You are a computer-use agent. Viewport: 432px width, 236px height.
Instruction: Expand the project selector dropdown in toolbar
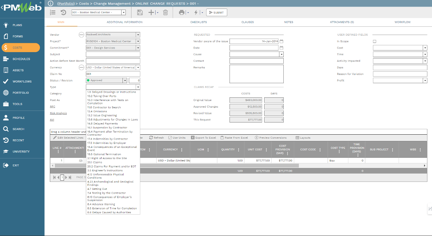pyautogui.click(x=124, y=13)
